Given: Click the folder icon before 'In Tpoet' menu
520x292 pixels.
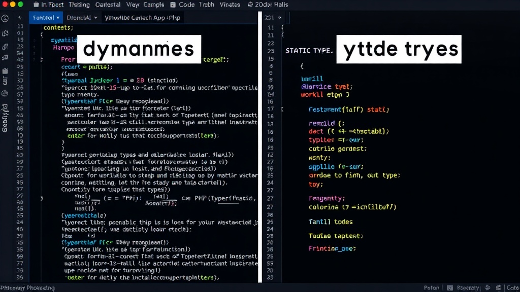Looking at the screenshot, I should click(36, 5).
